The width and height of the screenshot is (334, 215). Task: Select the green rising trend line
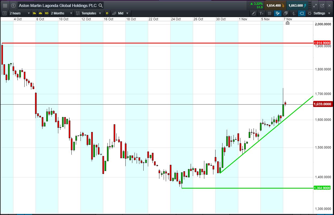click(x=266, y=134)
